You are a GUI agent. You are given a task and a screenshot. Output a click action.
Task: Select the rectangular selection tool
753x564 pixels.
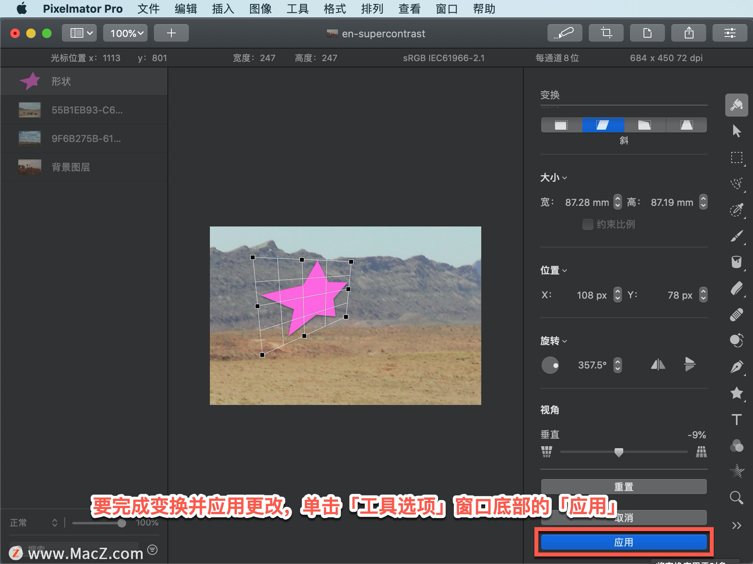[x=737, y=157]
